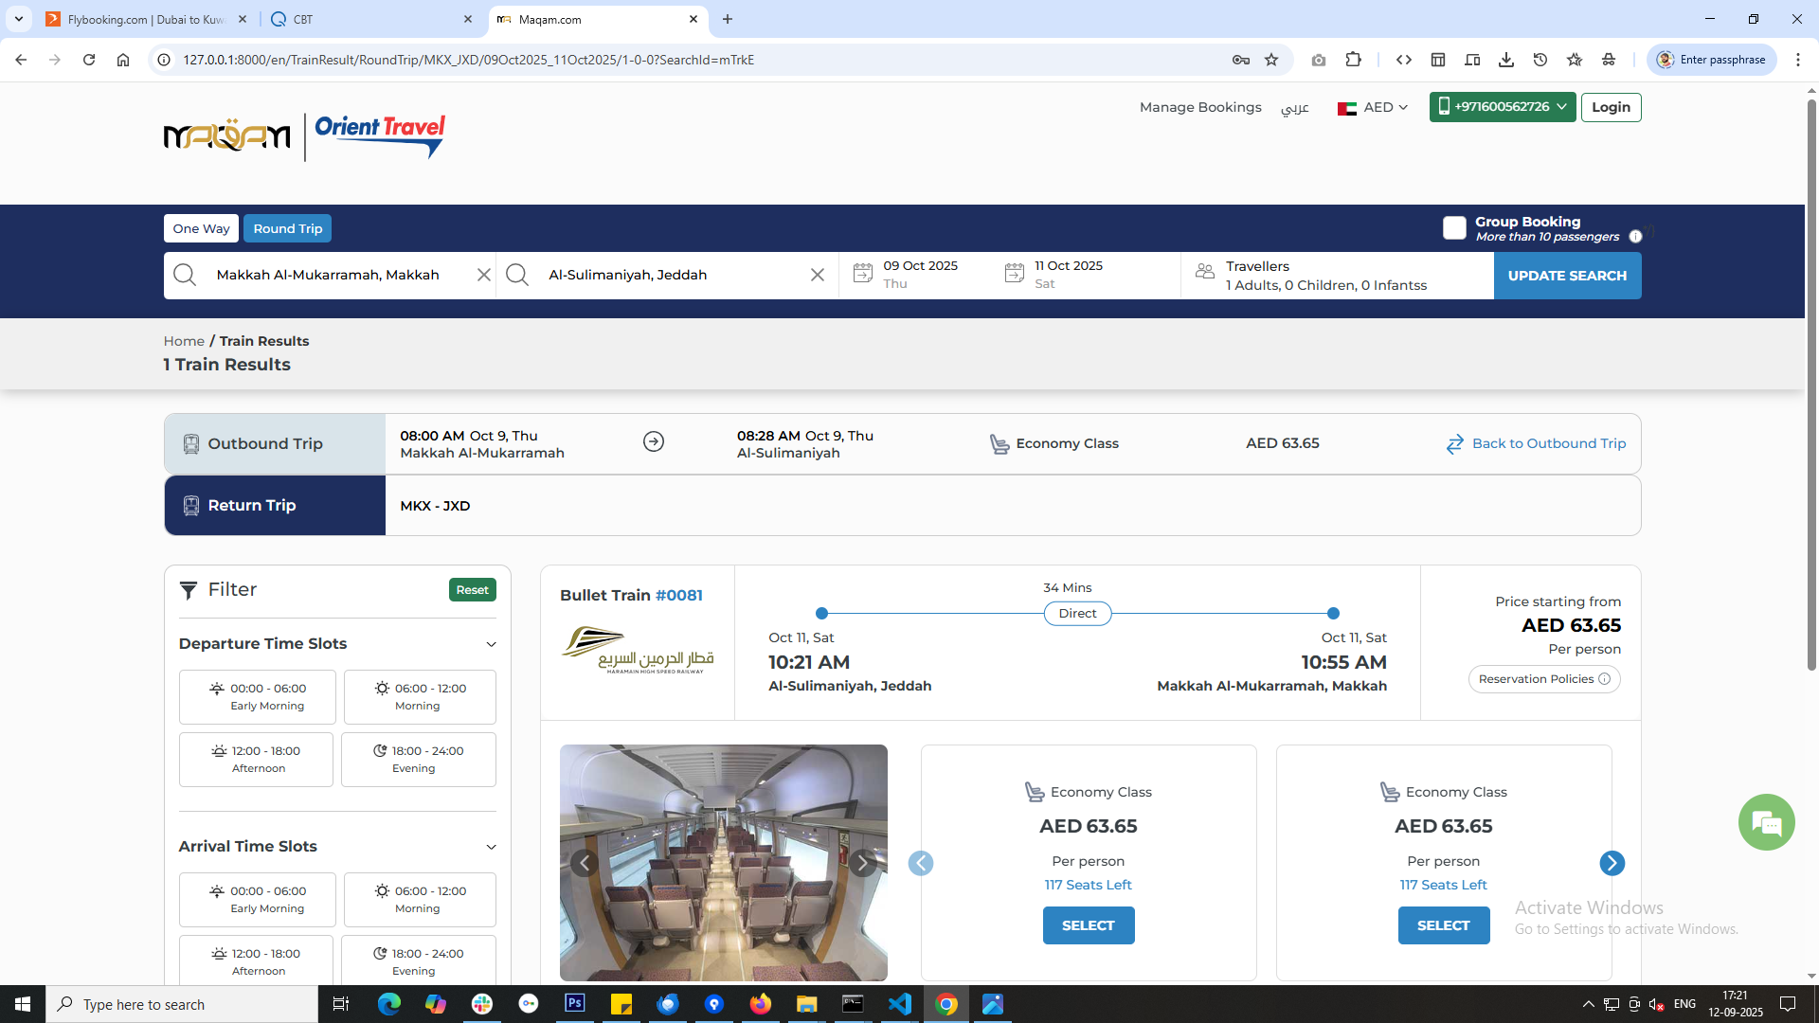The height and width of the screenshot is (1023, 1819).
Task: Collapse the Departure Time Slots section
Action: (491, 644)
